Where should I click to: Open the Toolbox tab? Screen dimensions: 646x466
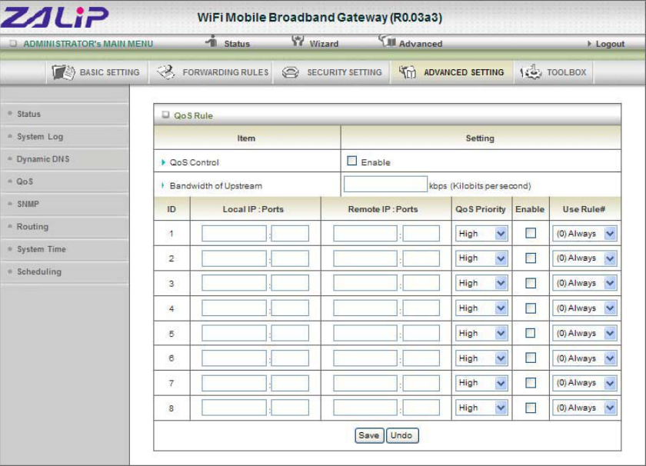point(554,72)
